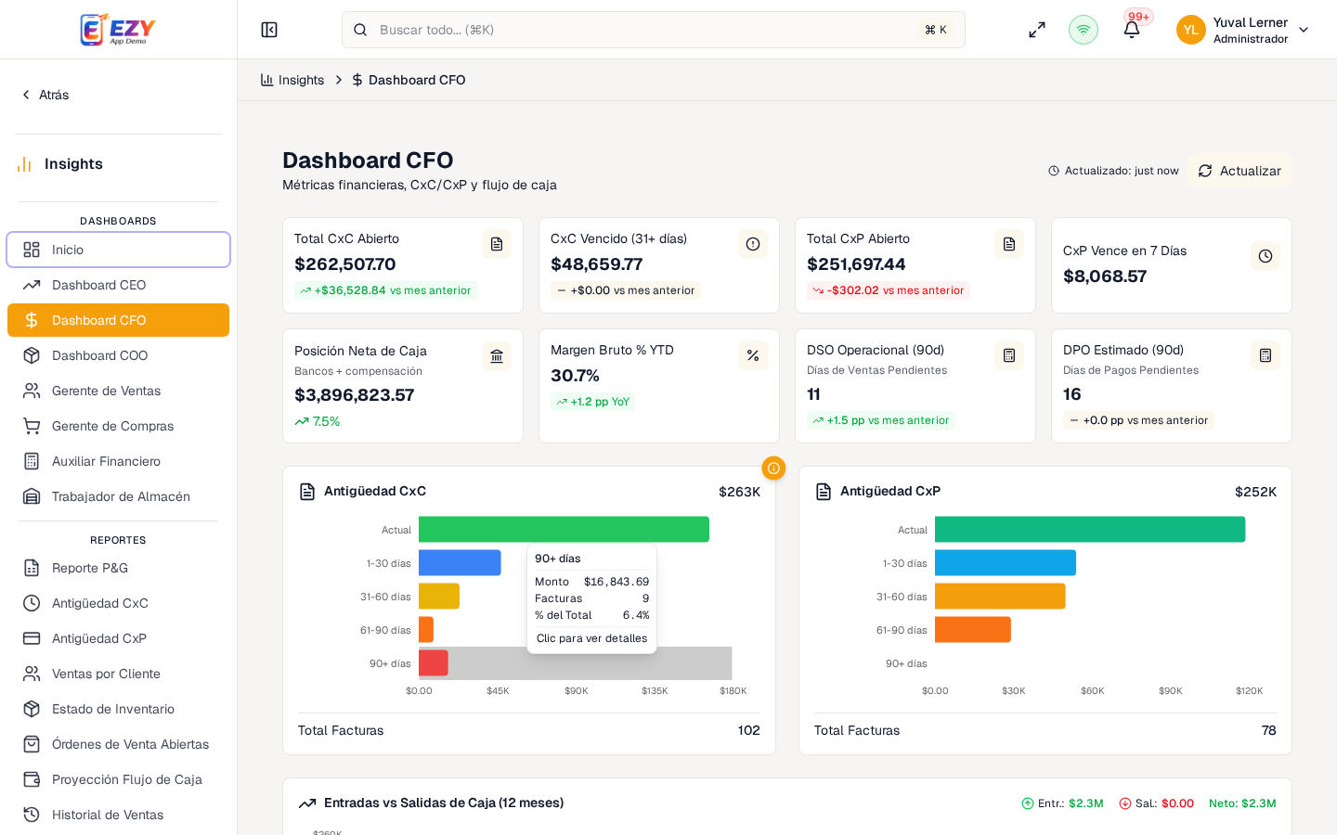1337x835 pixels.
Task: Click the Total CxP Abierto document icon
Action: 1009,244
